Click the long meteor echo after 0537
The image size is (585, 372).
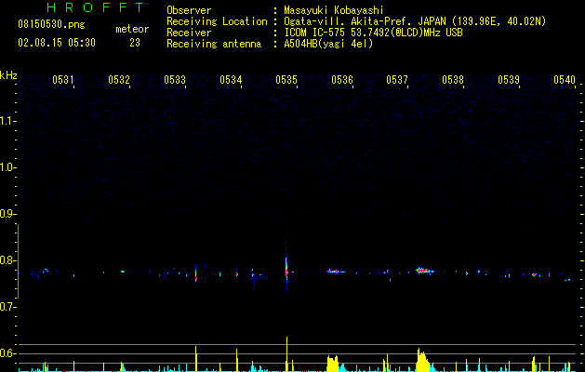425,271
